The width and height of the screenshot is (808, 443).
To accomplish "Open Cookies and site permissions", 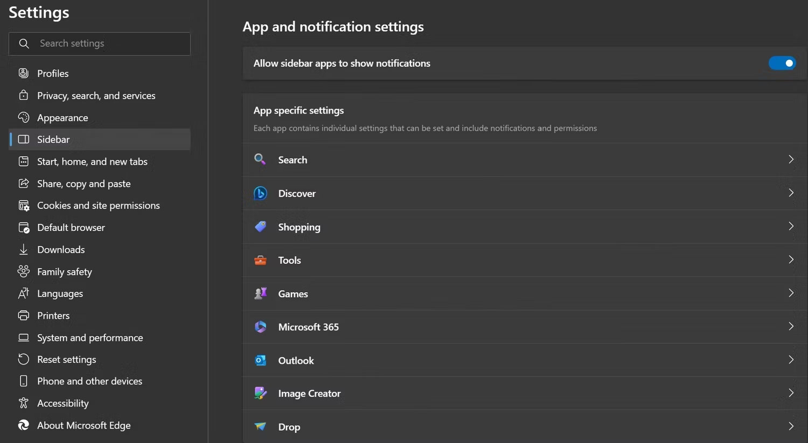I will tap(100, 206).
